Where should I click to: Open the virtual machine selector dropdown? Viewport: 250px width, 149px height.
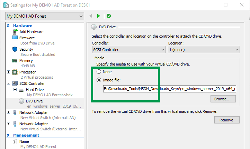tap(45, 16)
